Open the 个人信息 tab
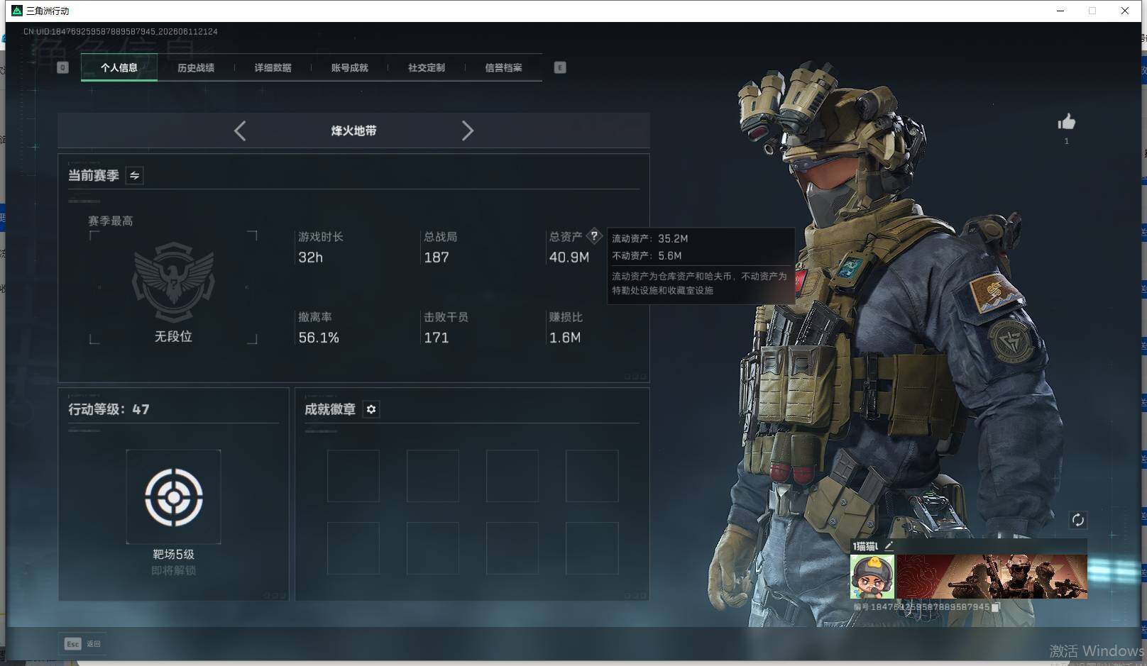Image resolution: width=1147 pixels, height=666 pixels. 119,67
